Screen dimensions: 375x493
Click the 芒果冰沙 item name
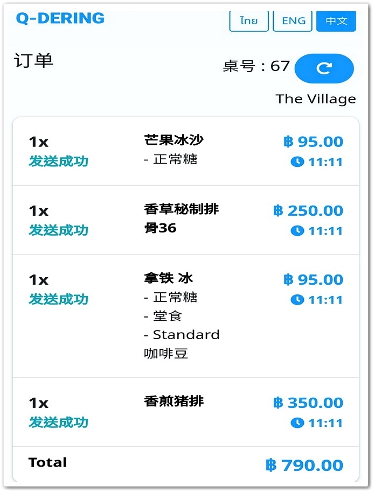pos(174,140)
